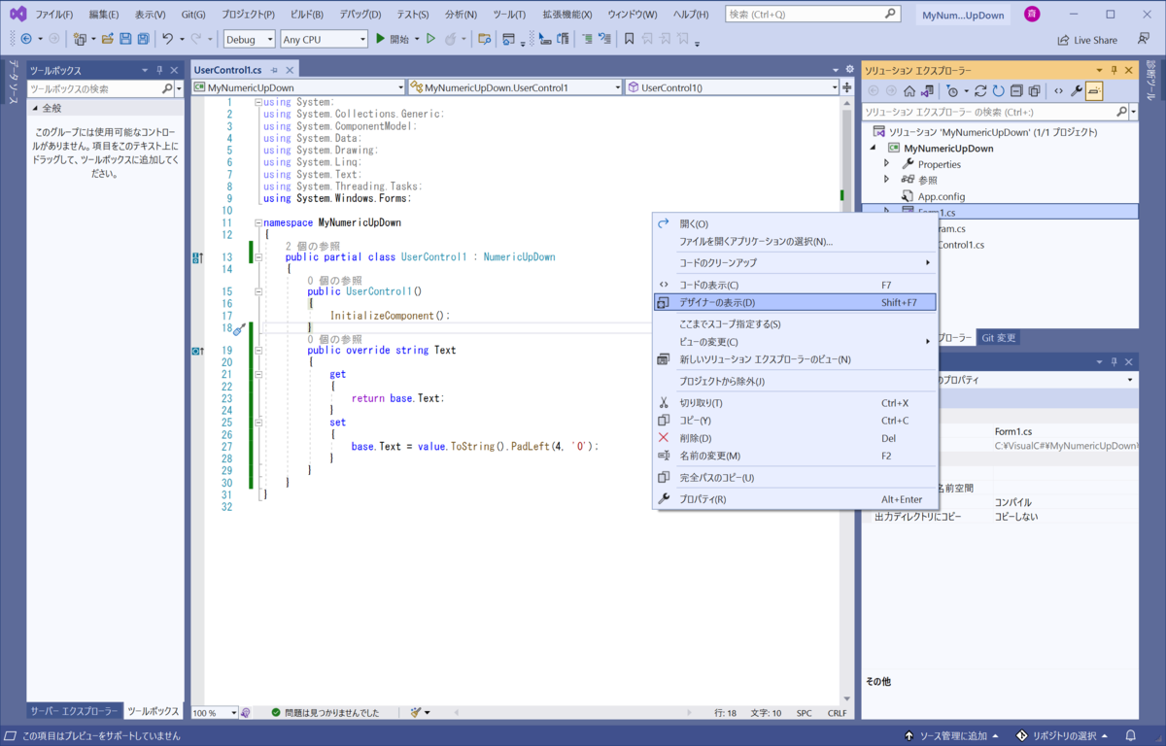Unpin the Toolbox panel
This screenshot has height=746, width=1166.
point(159,69)
